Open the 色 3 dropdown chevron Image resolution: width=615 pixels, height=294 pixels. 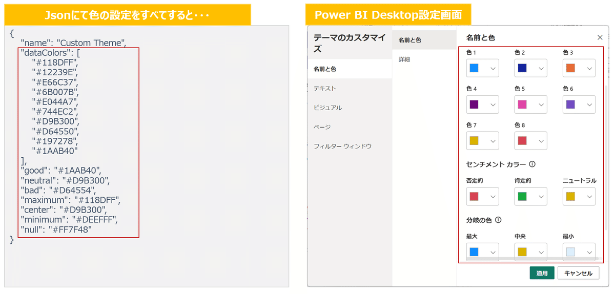(589, 68)
